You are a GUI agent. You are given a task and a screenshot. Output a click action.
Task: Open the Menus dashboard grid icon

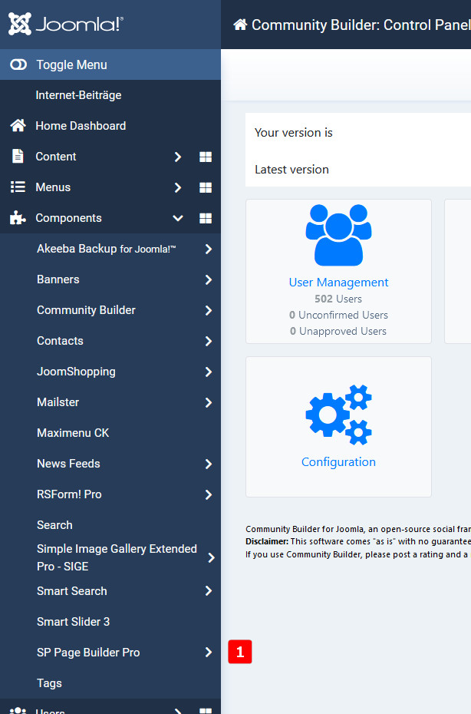pos(206,187)
